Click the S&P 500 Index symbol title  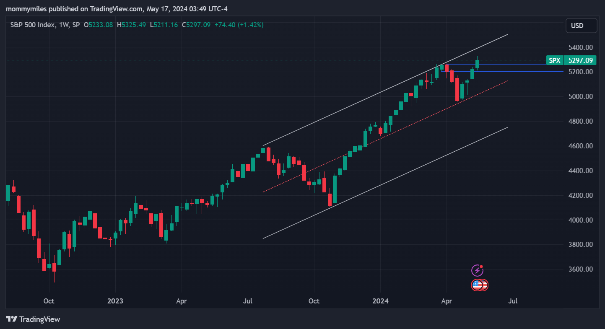click(x=32, y=25)
